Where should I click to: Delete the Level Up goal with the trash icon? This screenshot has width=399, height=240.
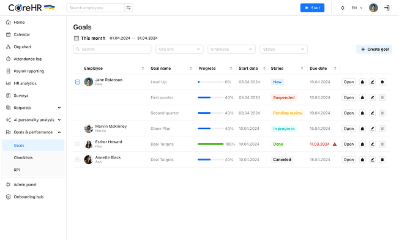tap(382, 82)
